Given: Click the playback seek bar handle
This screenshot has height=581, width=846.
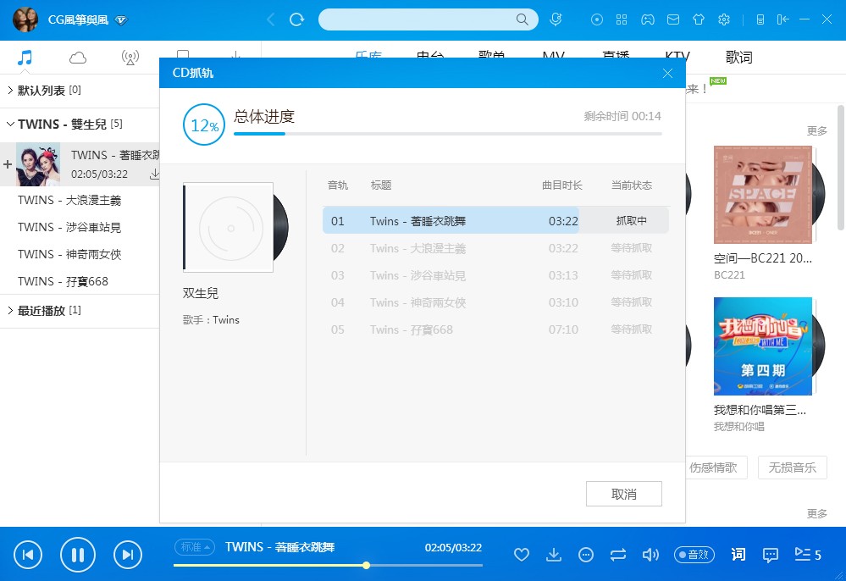Looking at the screenshot, I should coord(367,566).
